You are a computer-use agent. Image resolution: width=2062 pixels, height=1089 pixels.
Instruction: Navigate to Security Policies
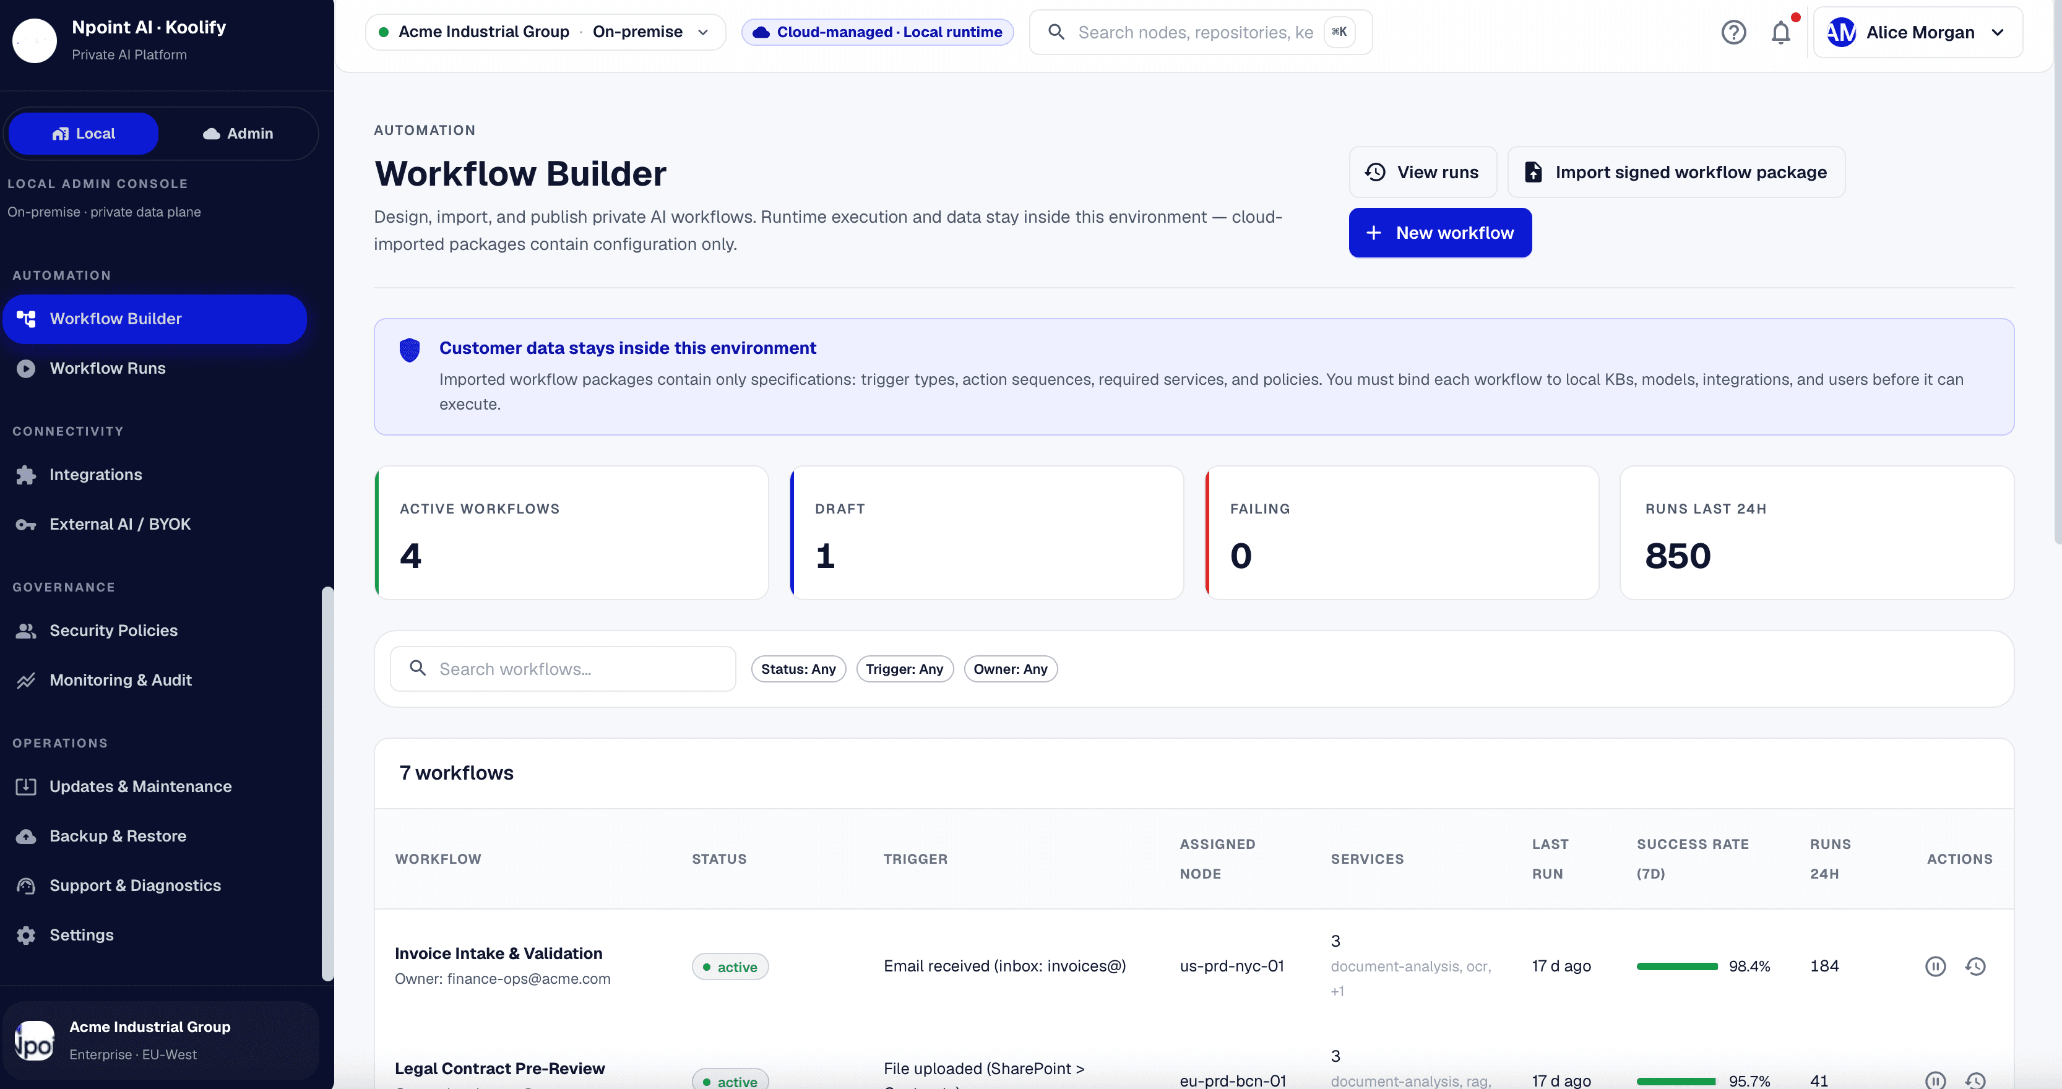pyautogui.click(x=155, y=631)
